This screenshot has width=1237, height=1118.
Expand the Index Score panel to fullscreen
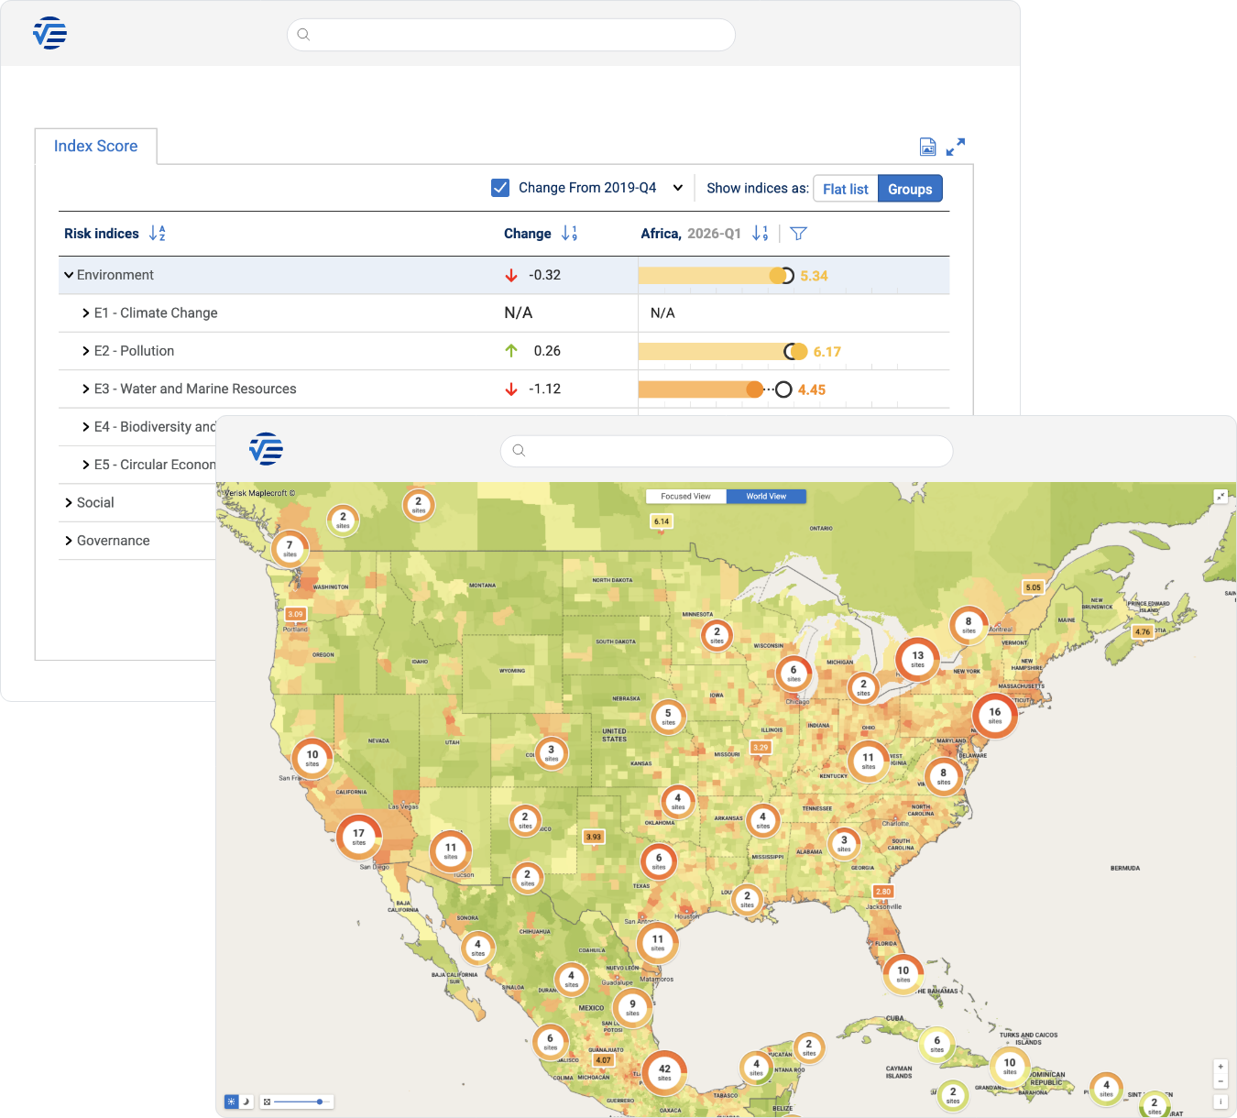(x=956, y=147)
